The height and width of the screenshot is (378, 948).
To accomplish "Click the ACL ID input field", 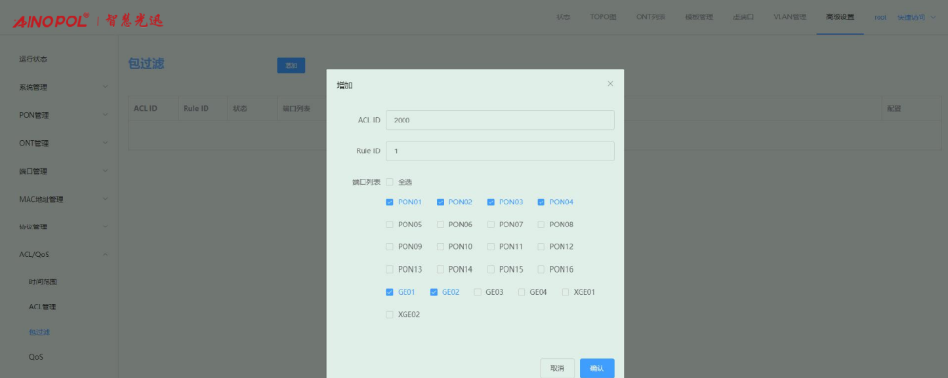I will point(500,120).
